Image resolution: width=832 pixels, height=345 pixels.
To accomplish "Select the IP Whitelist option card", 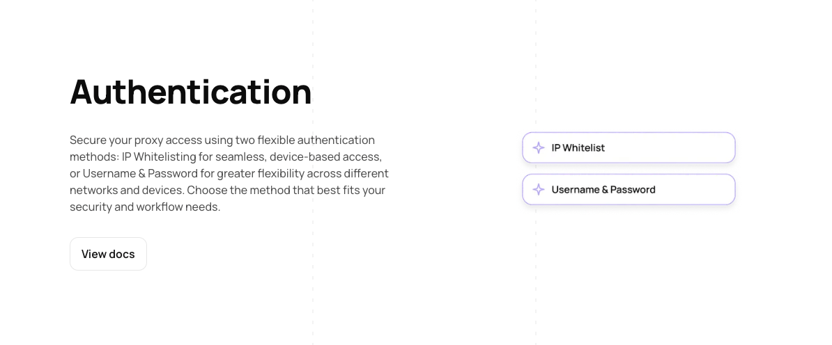I will point(629,148).
